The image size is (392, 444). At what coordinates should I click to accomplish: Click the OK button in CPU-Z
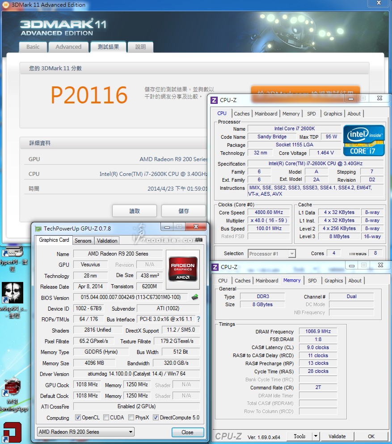[x=371, y=436]
